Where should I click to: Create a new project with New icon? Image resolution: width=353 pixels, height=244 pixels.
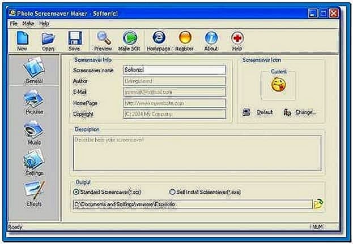coord(22,41)
